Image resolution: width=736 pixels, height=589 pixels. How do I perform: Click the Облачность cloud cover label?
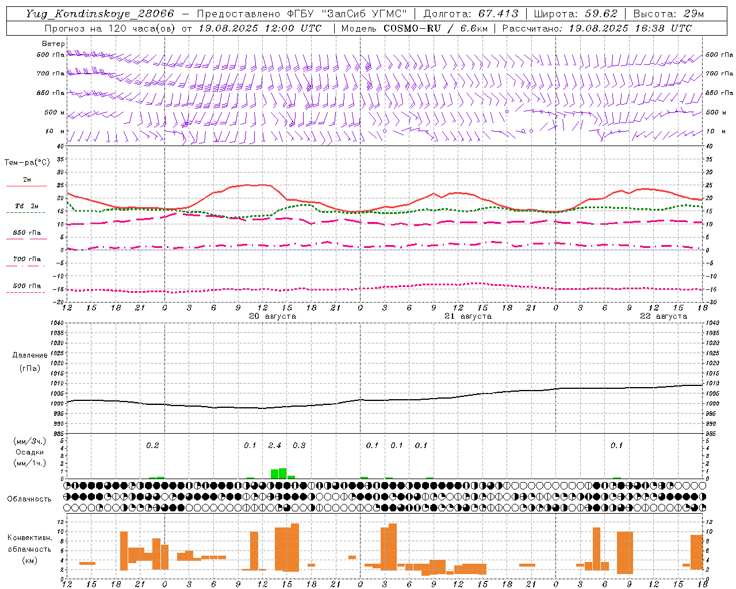pos(29,499)
